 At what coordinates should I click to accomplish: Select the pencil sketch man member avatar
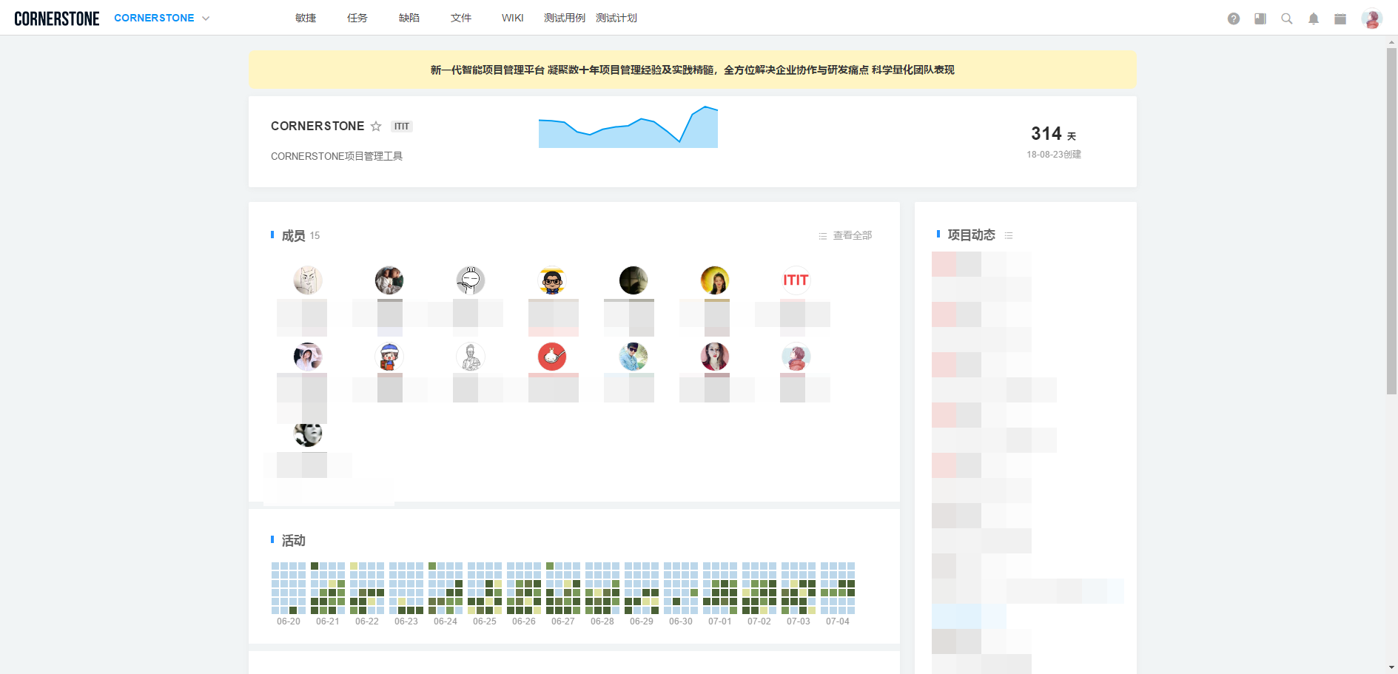coord(471,357)
